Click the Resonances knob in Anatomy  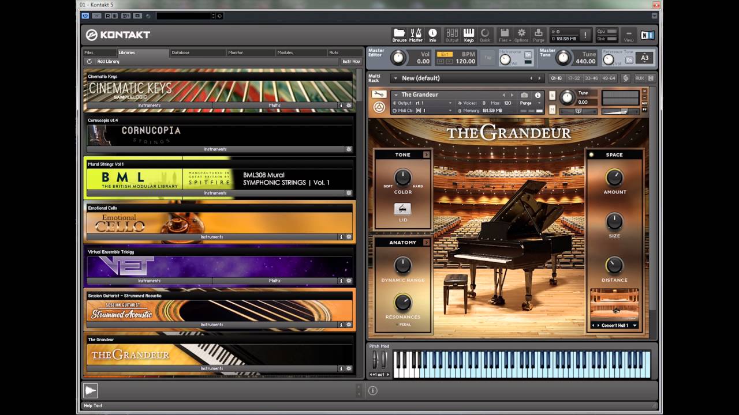coord(402,302)
